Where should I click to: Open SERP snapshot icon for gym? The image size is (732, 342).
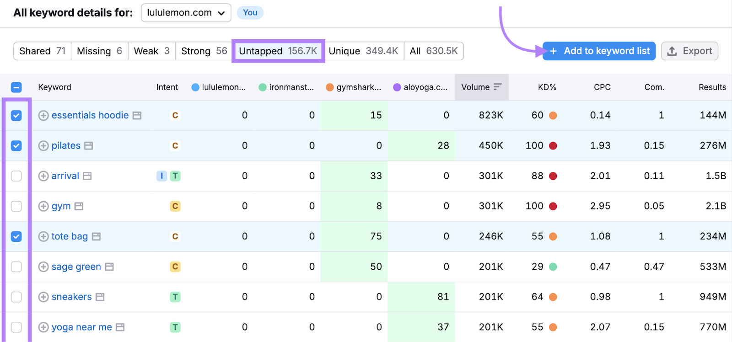click(79, 206)
